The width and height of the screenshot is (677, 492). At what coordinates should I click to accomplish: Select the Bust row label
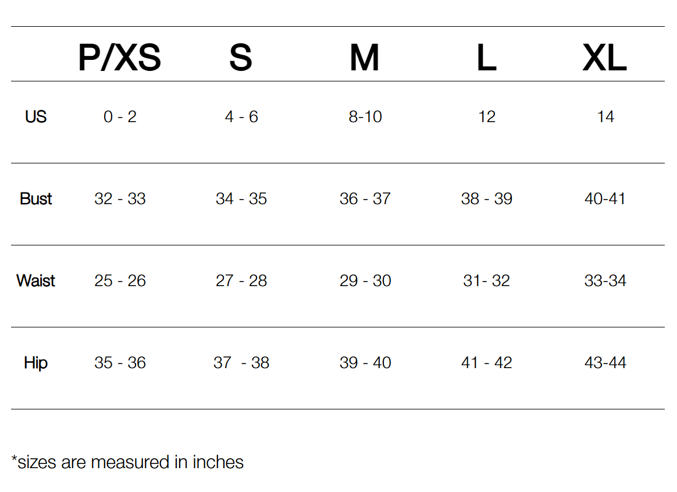[x=35, y=199]
